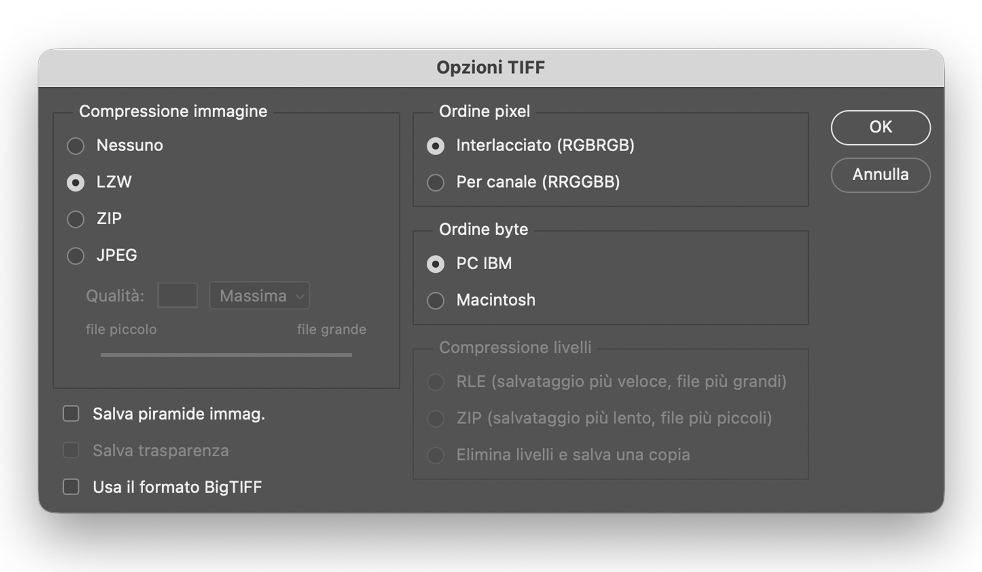Select Per canale (RRGGBB) pixel order

pos(436,183)
